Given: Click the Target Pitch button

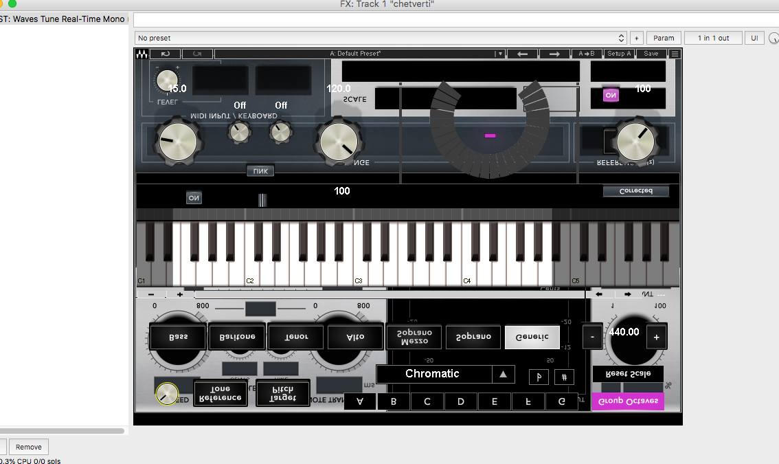Looking at the screenshot, I should point(283,393).
